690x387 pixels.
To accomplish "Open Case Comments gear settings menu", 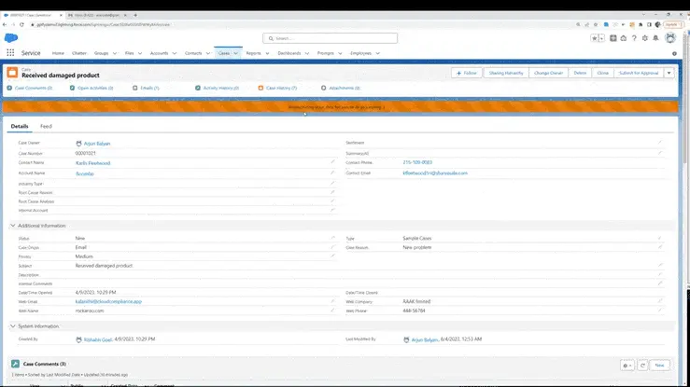I will (627, 366).
